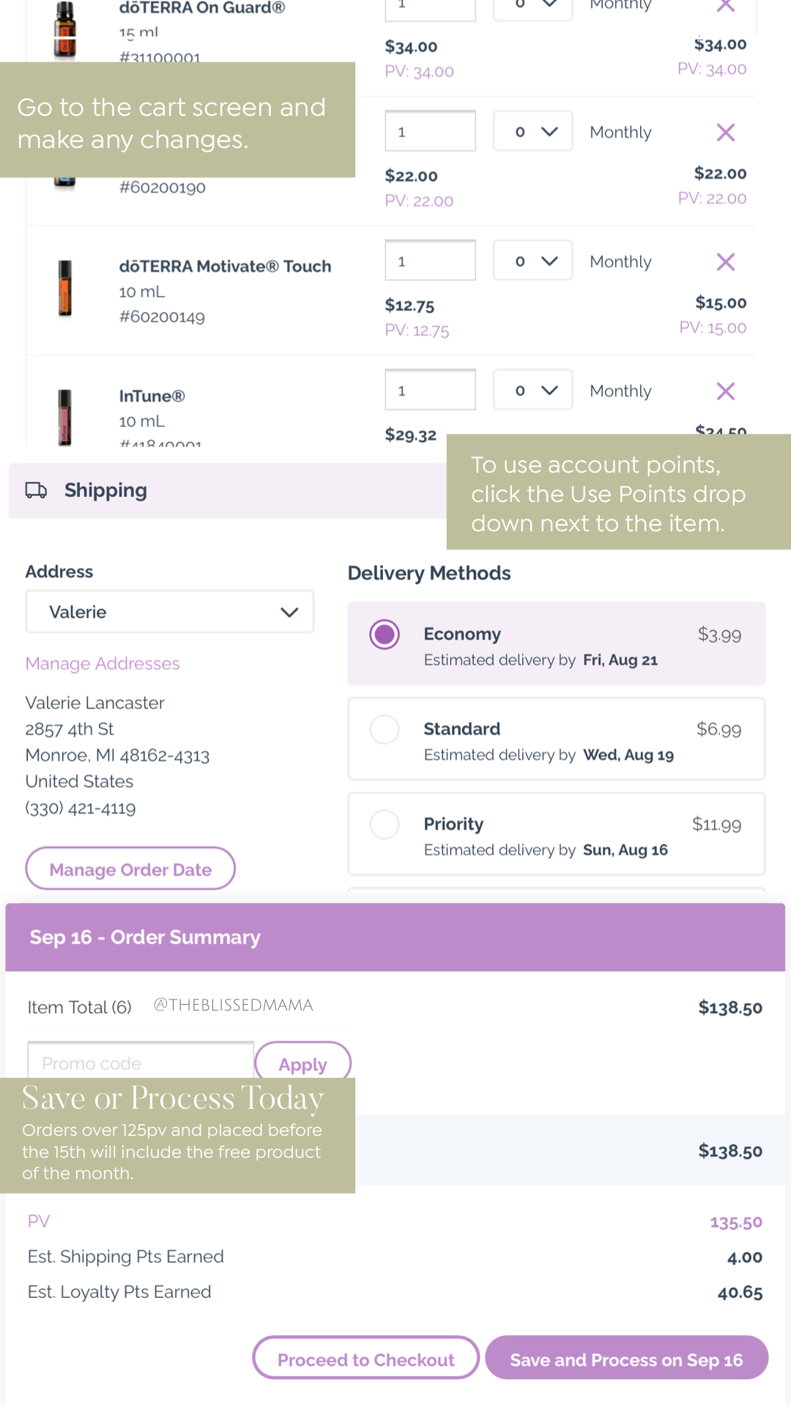Click Save and Process on Sep 16
Viewport: 791px width, 1407px height.
[x=626, y=1359]
